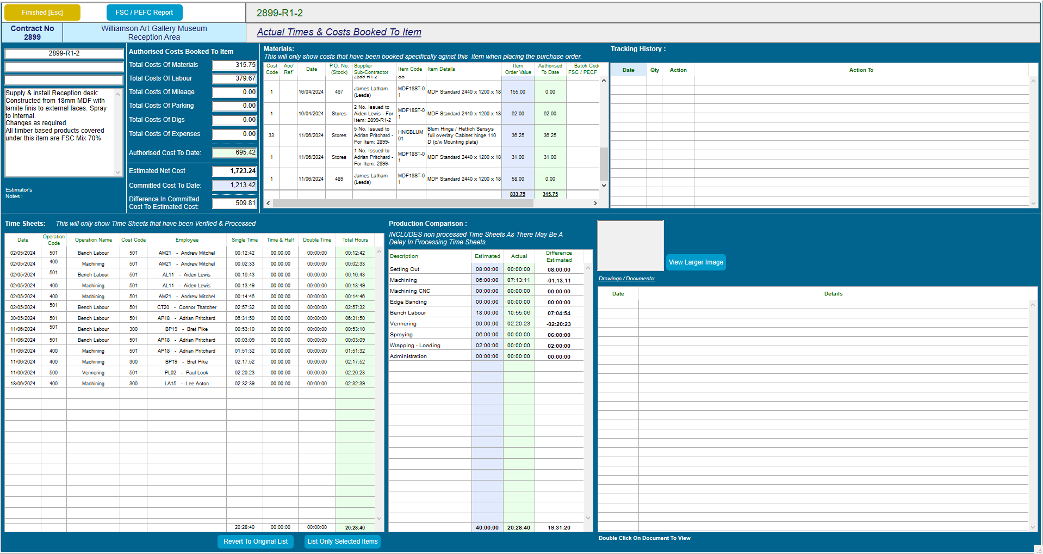This screenshot has width=1043, height=554.
Task: Click the down arrow on Production Comparison scrollbar
Action: pyautogui.click(x=588, y=519)
